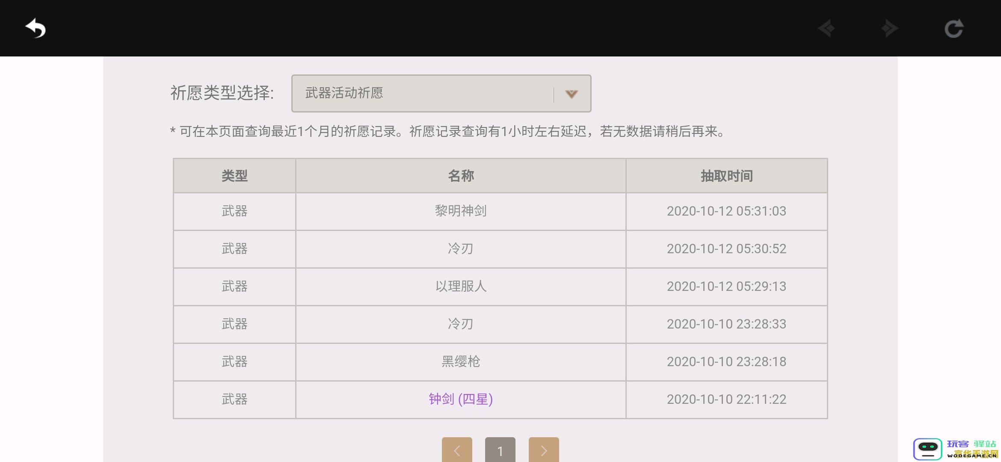The width and height of the screenshot is (1001, 462).
Task: Click timestamp 2020-10-12 05:31:03
Action: (x=726, y=211)
